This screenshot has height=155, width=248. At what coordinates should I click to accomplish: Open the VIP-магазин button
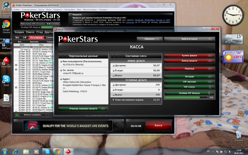pos(190,82)
